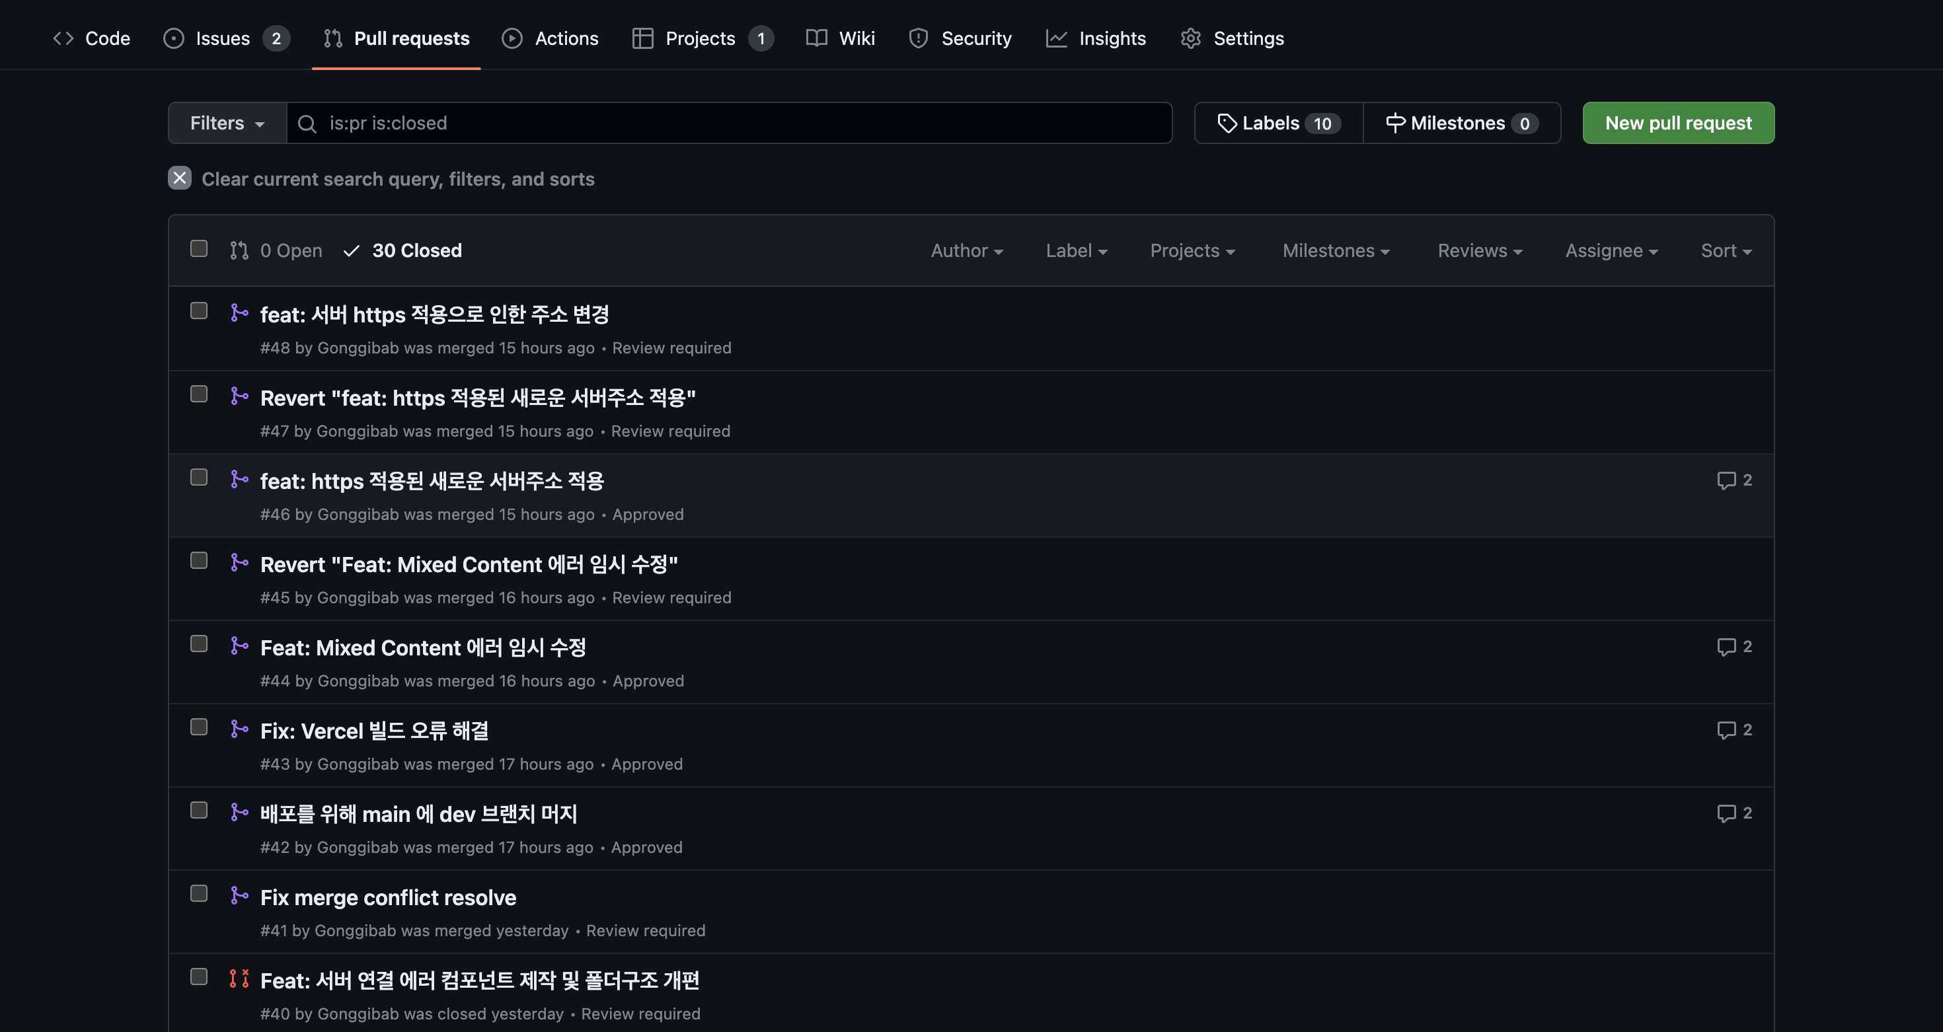Select checkbox for Fix merge conflict resolve
The image size is (1943, 1032).
[x=198, y=893]
